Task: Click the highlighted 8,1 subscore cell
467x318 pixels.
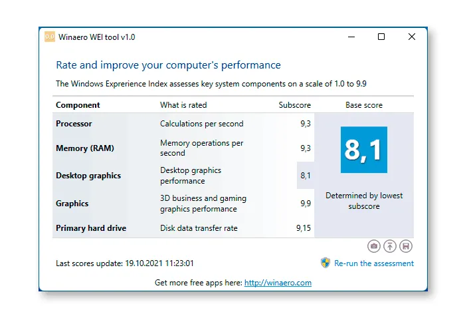Action: click(306, 176)
